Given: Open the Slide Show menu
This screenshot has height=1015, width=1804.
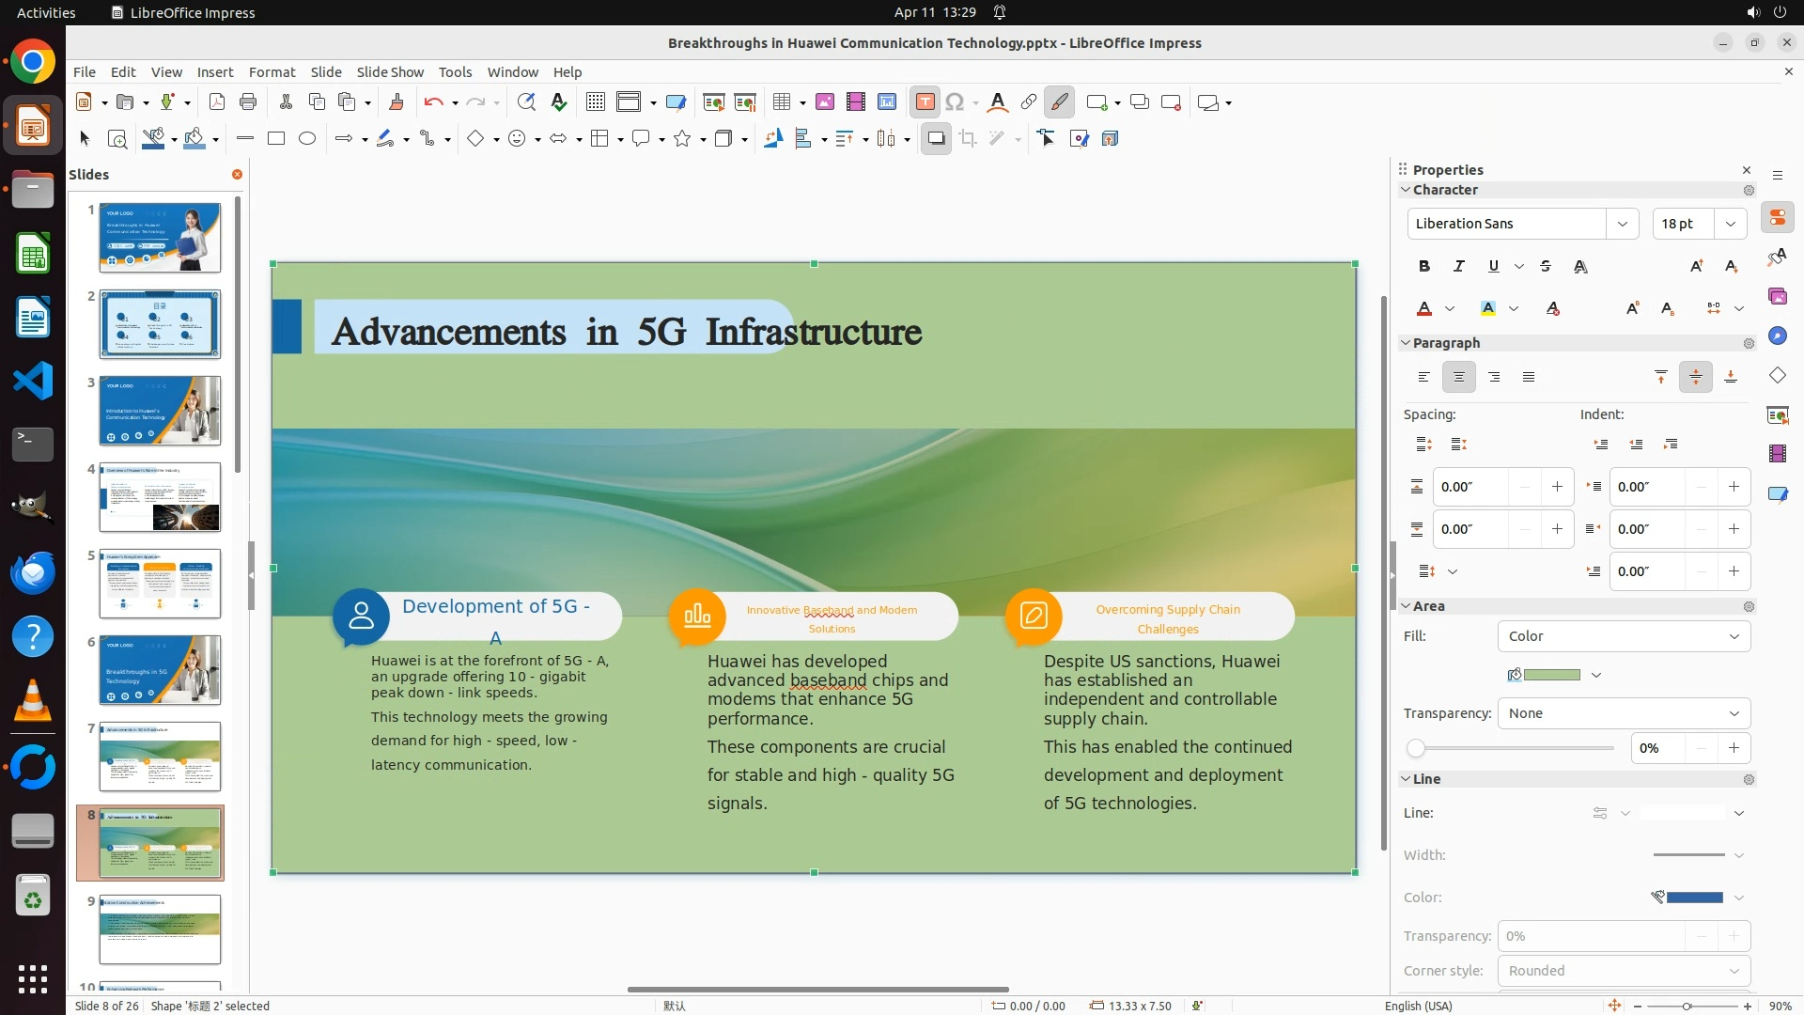Looking at the screenshot, I should tap(390, 72).
